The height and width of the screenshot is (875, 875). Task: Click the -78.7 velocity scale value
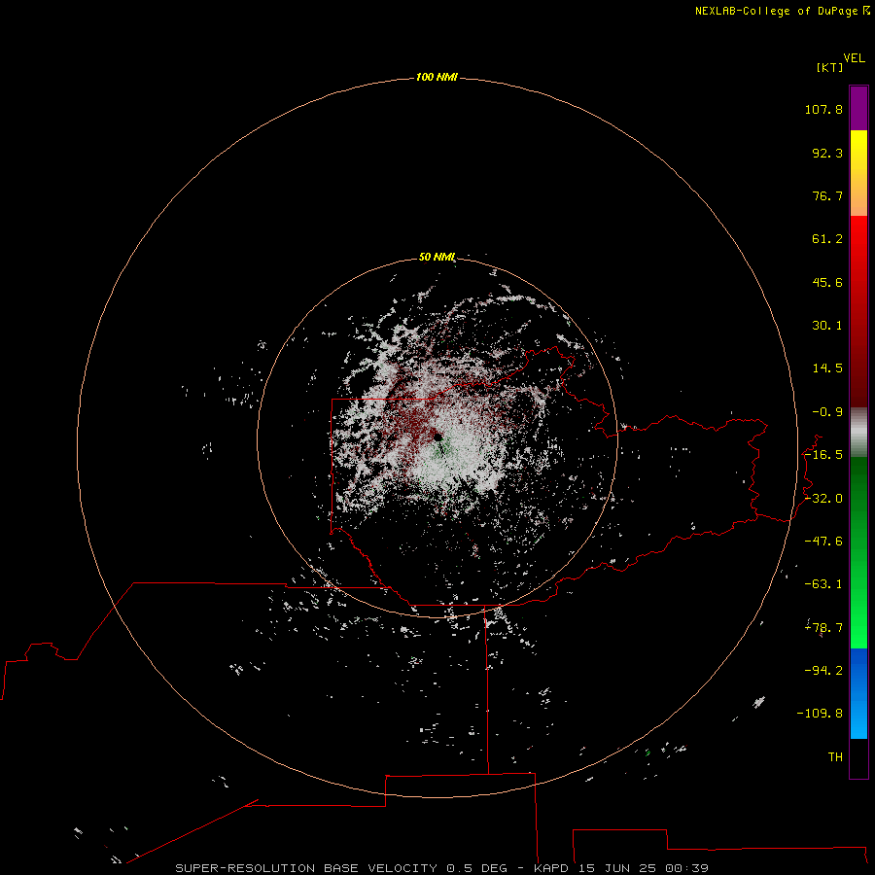[823, 628]
